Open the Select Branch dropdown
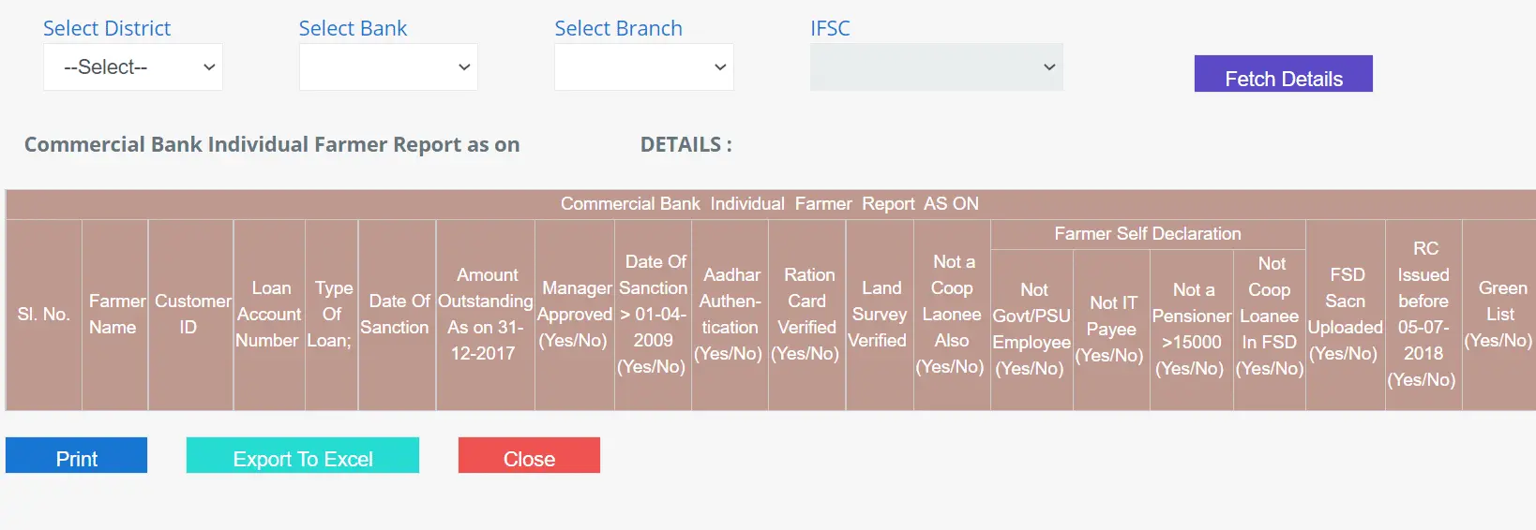Viewport: 1536px width, 530px height. [x=643, y=67]
